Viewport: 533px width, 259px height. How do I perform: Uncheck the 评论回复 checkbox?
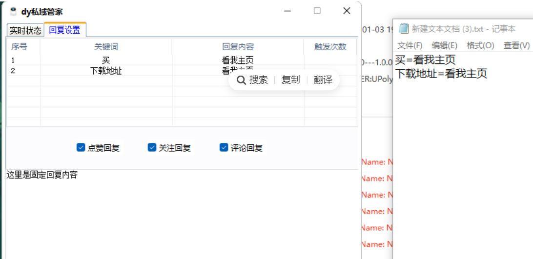point(224,147)
